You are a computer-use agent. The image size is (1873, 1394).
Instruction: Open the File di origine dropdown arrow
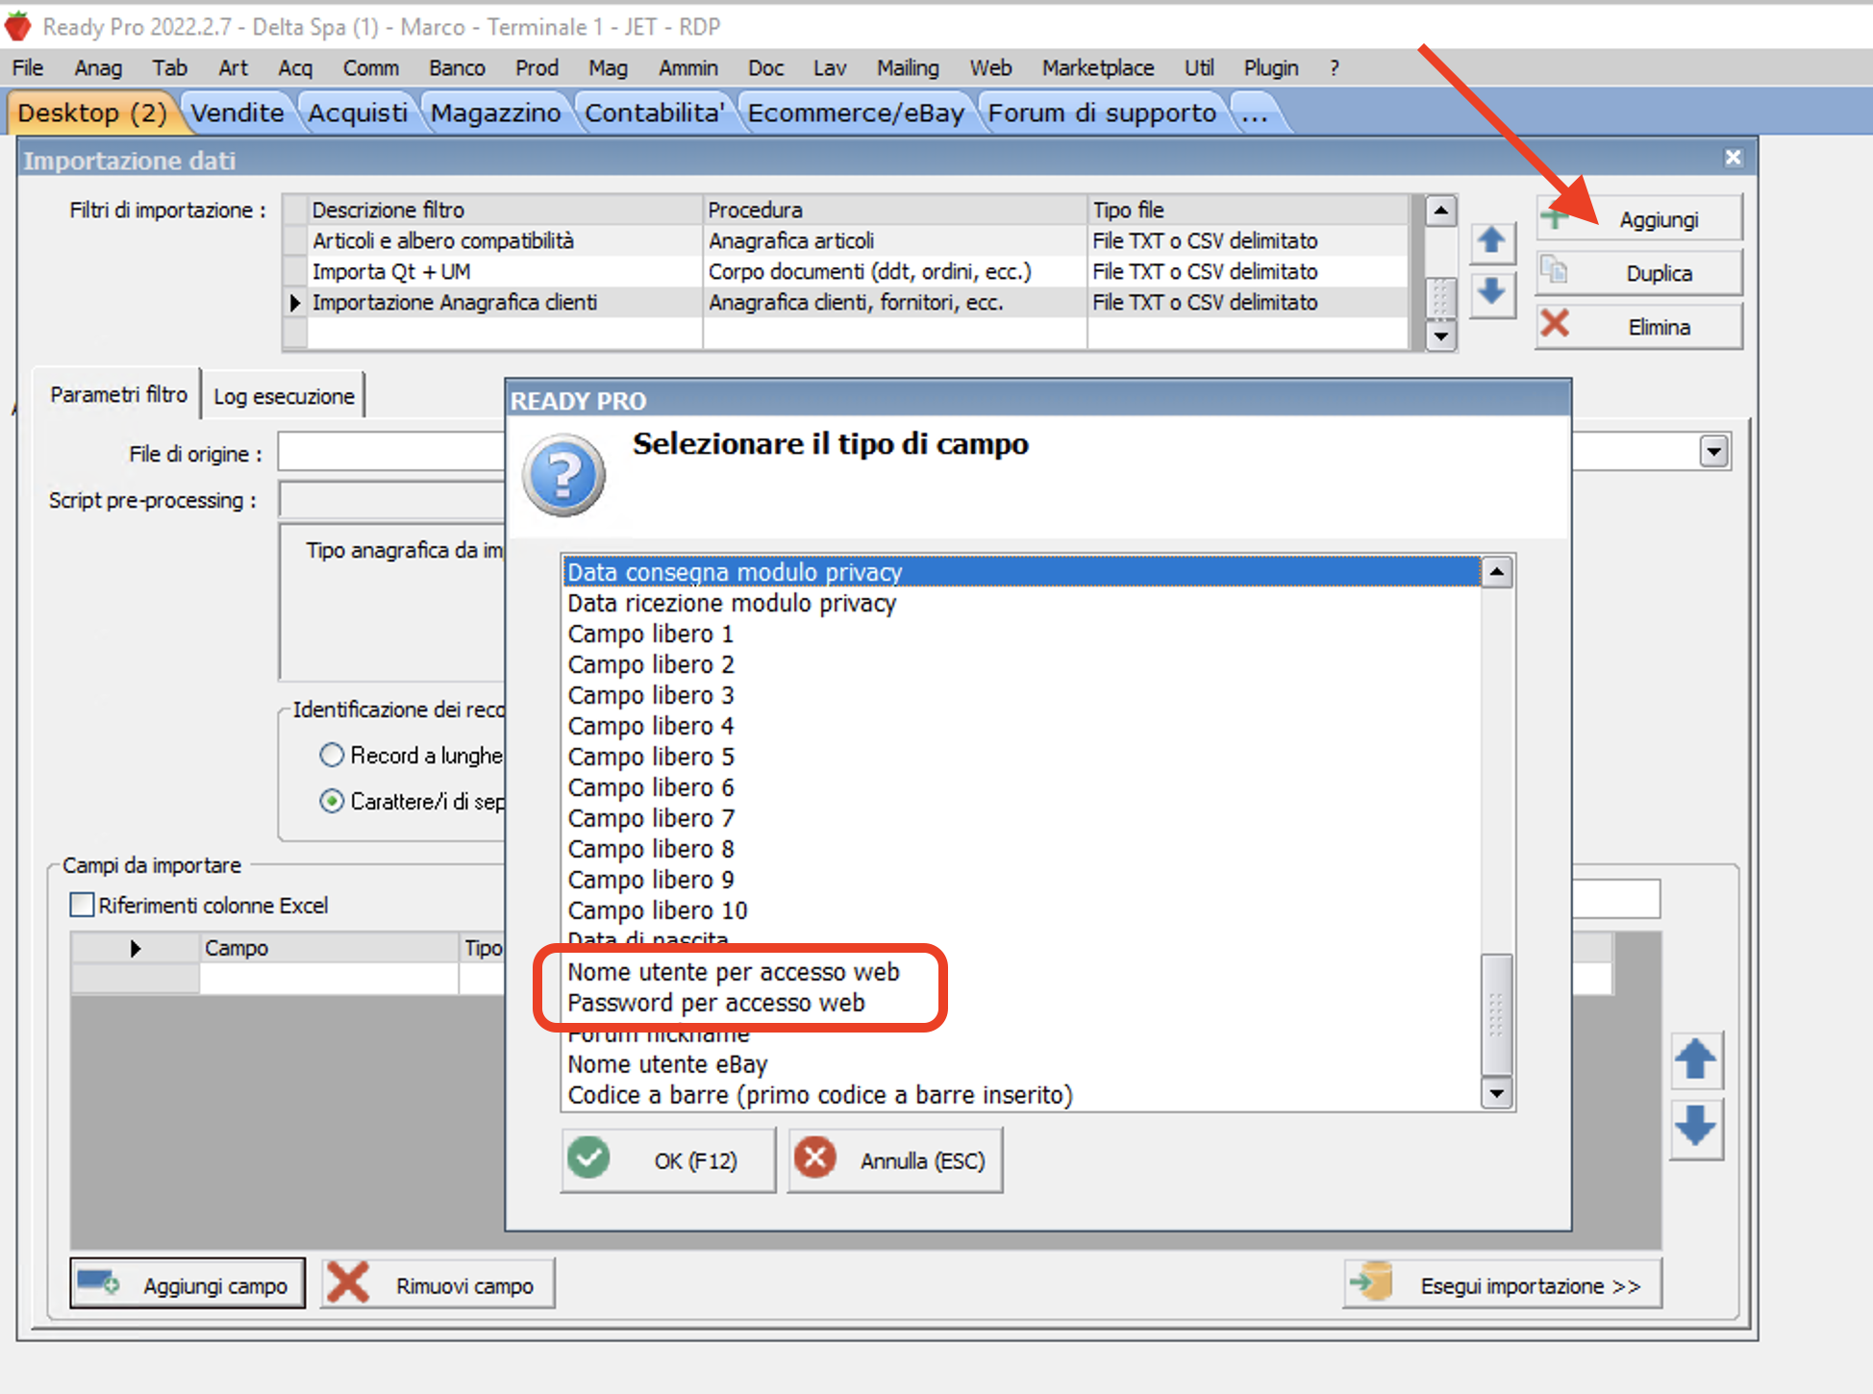coord(1713,451)
